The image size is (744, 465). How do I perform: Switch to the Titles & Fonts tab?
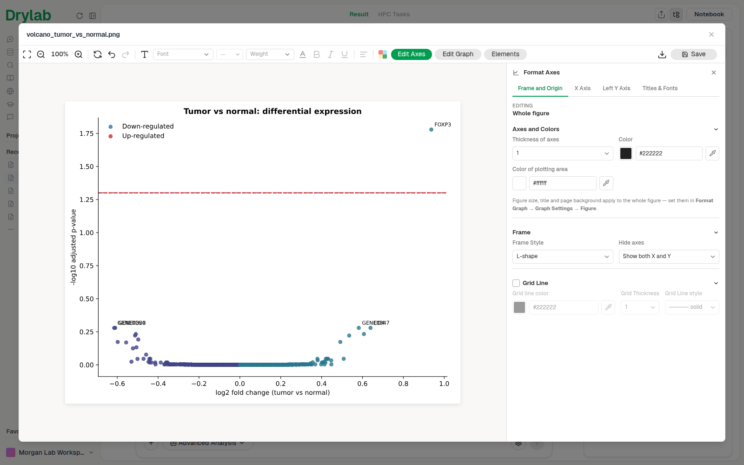pos(660,88)
